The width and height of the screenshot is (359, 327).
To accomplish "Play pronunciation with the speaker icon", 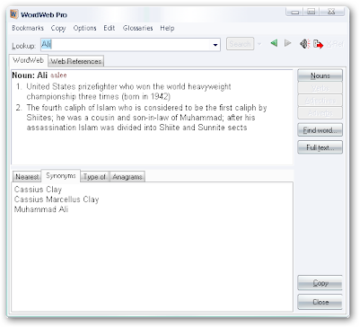I will tap(305, 44).
